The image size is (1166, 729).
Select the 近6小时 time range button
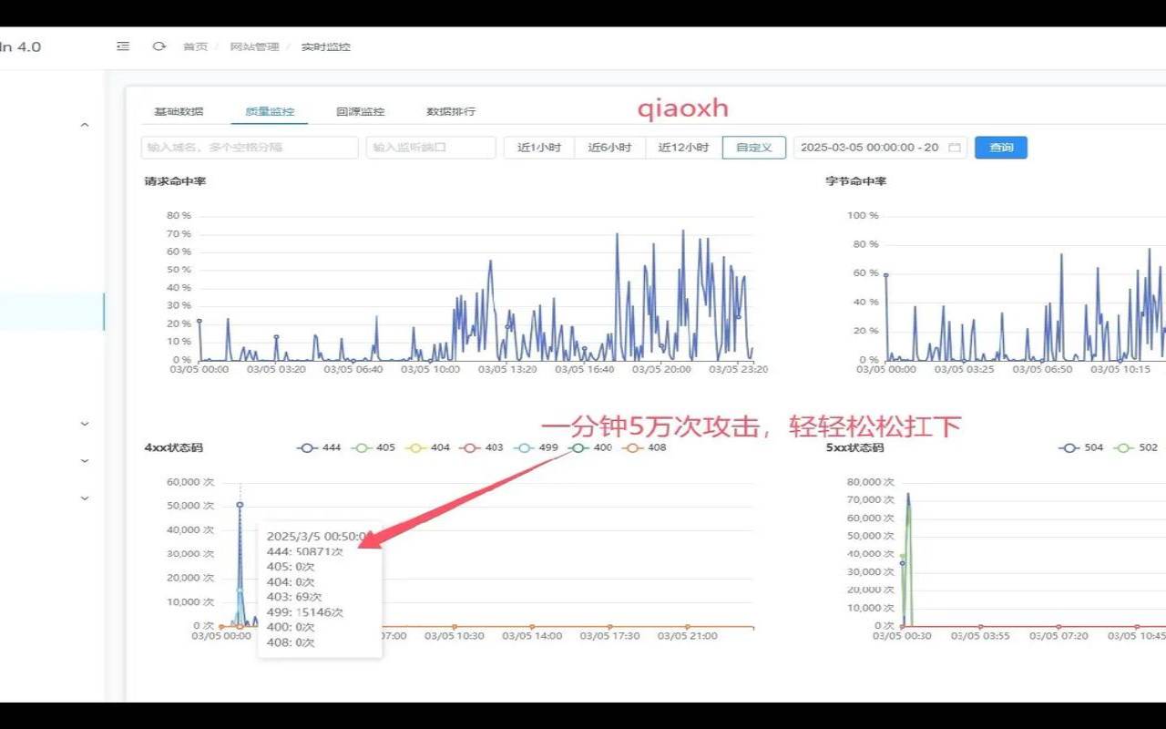pyautogui.click(x=609, y=148)
